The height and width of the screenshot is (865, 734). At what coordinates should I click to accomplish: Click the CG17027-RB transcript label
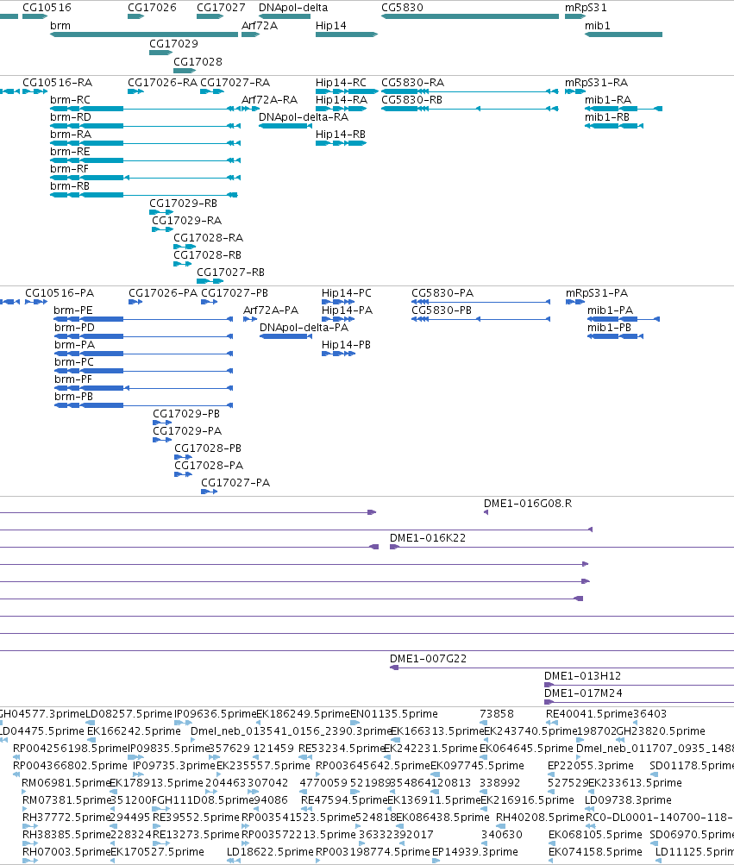click(x=230, y=273)
